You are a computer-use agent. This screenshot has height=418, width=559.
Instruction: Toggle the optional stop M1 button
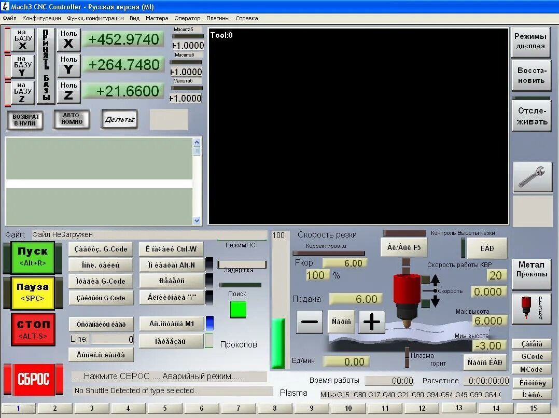point(172,324)
